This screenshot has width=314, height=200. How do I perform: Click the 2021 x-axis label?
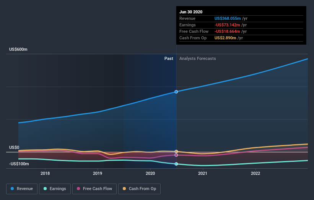coord(203,173)
